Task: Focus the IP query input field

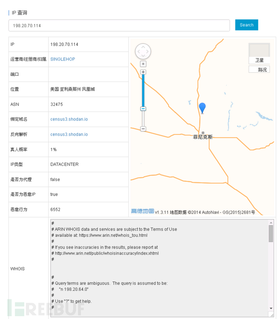Action: click(x=119, y=25)
